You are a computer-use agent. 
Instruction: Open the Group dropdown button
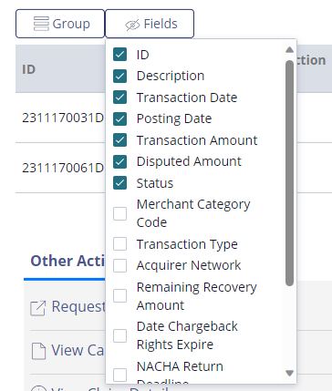[x=60, y=24]
